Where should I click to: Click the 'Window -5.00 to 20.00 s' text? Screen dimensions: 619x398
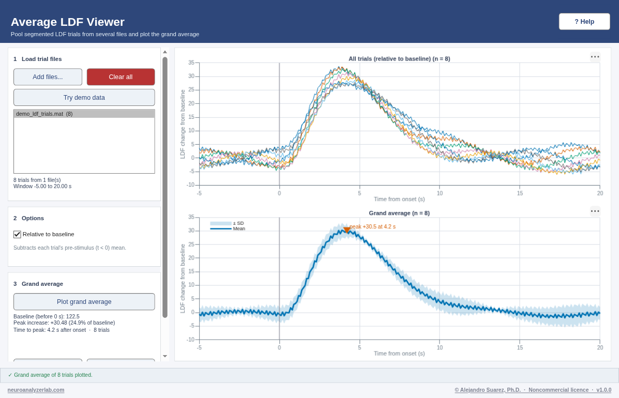[x=42, y=186]
